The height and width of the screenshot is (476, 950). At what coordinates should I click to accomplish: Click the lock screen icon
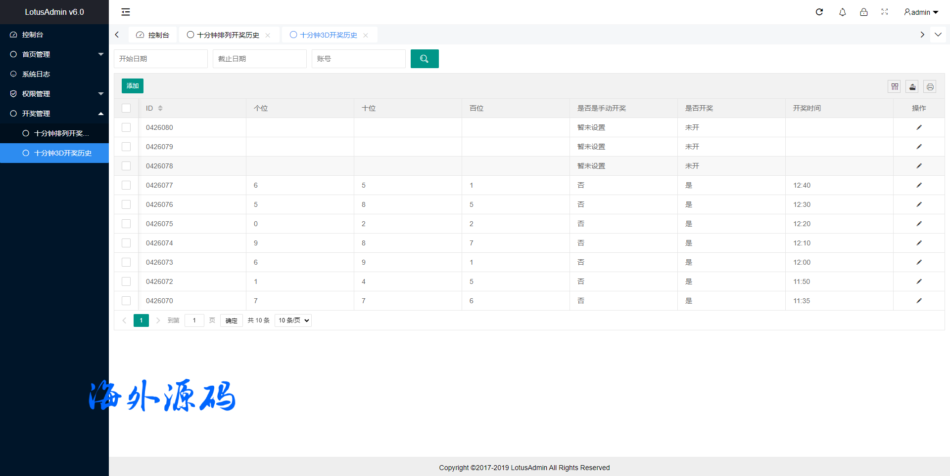tap(863, 12)
